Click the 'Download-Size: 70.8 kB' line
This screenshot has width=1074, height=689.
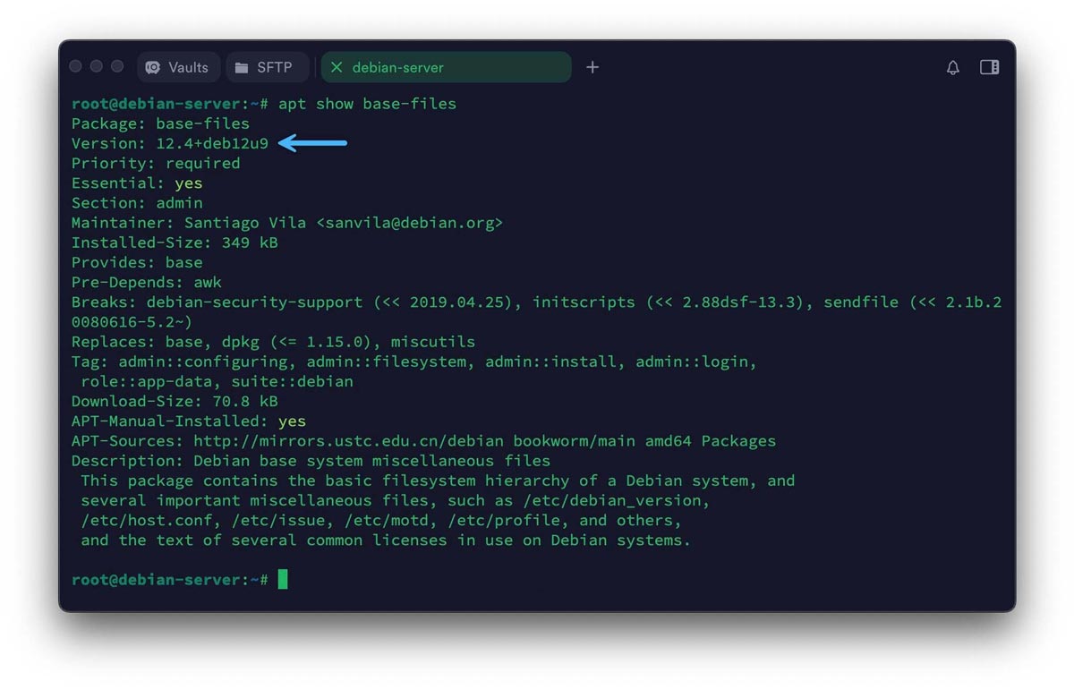click(x=175, y=402)
